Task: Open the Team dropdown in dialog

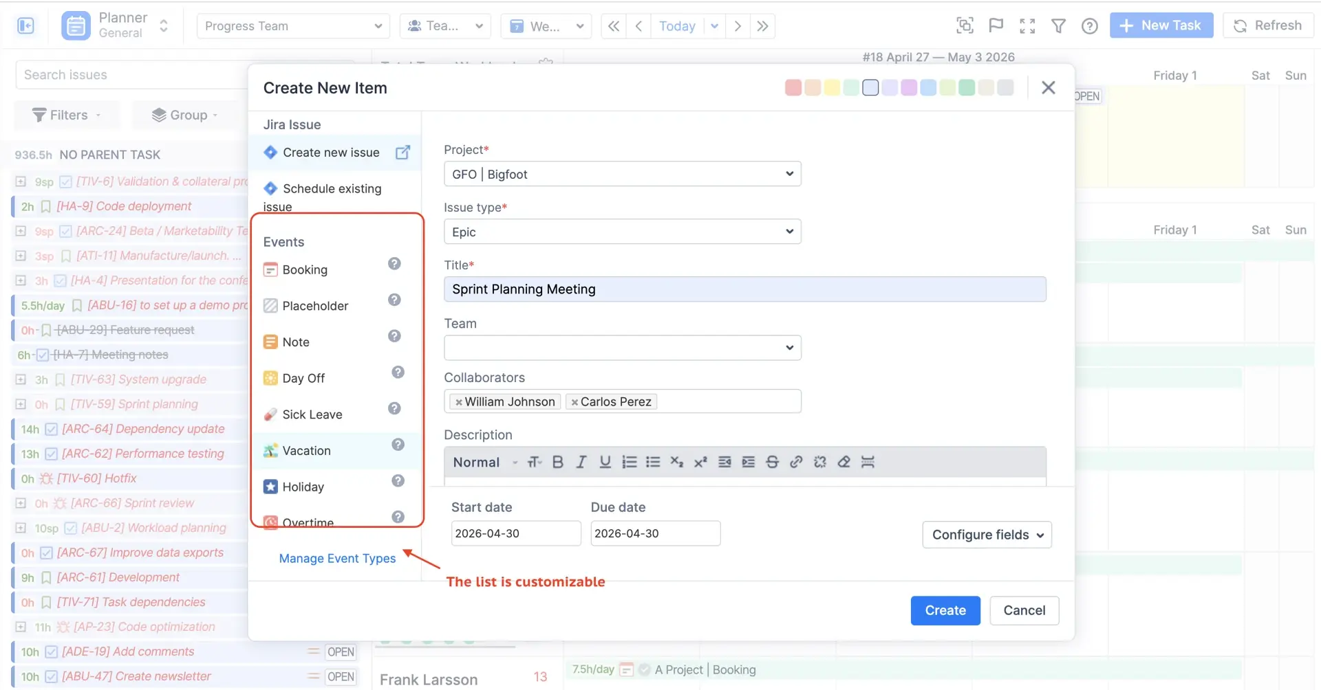Action: point(622,347)
